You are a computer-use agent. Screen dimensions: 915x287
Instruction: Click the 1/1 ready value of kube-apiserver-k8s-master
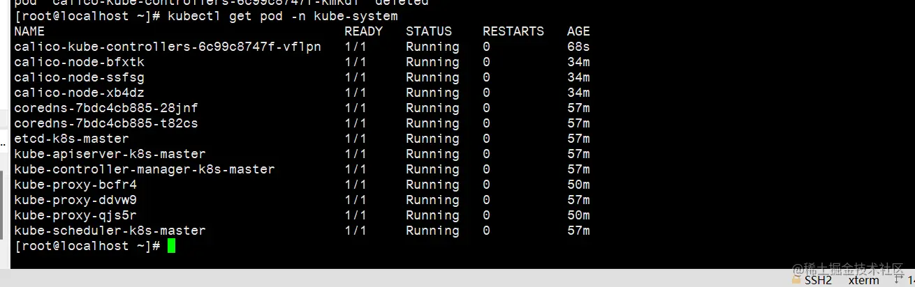point(356,154)
